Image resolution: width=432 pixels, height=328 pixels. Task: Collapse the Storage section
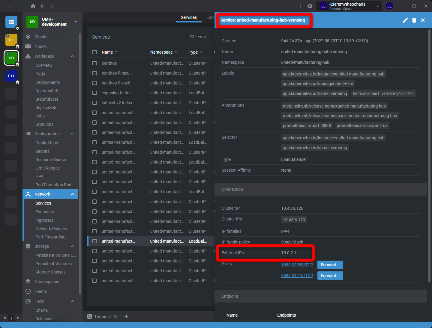(x=72, y=246)
